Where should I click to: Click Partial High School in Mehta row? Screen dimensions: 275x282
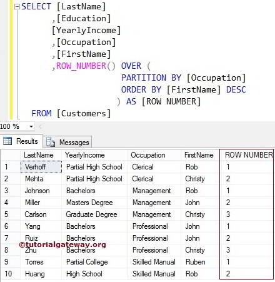pos(95,179)
